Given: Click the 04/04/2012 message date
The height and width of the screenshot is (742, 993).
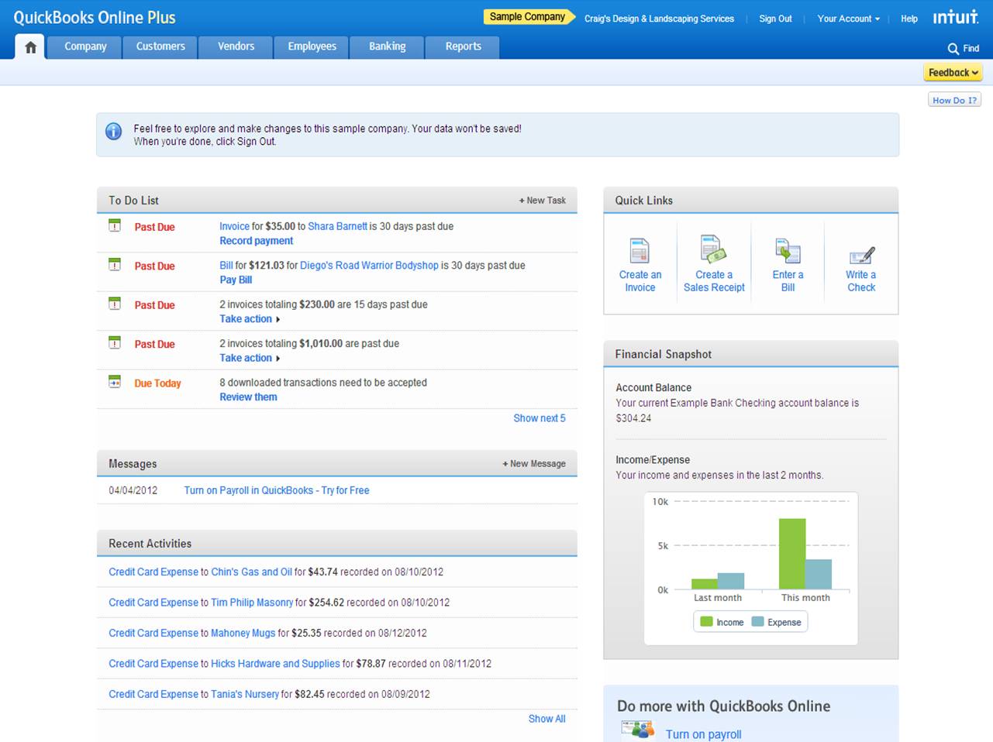Looking at the screenshot, I should [x=133, y=490].
